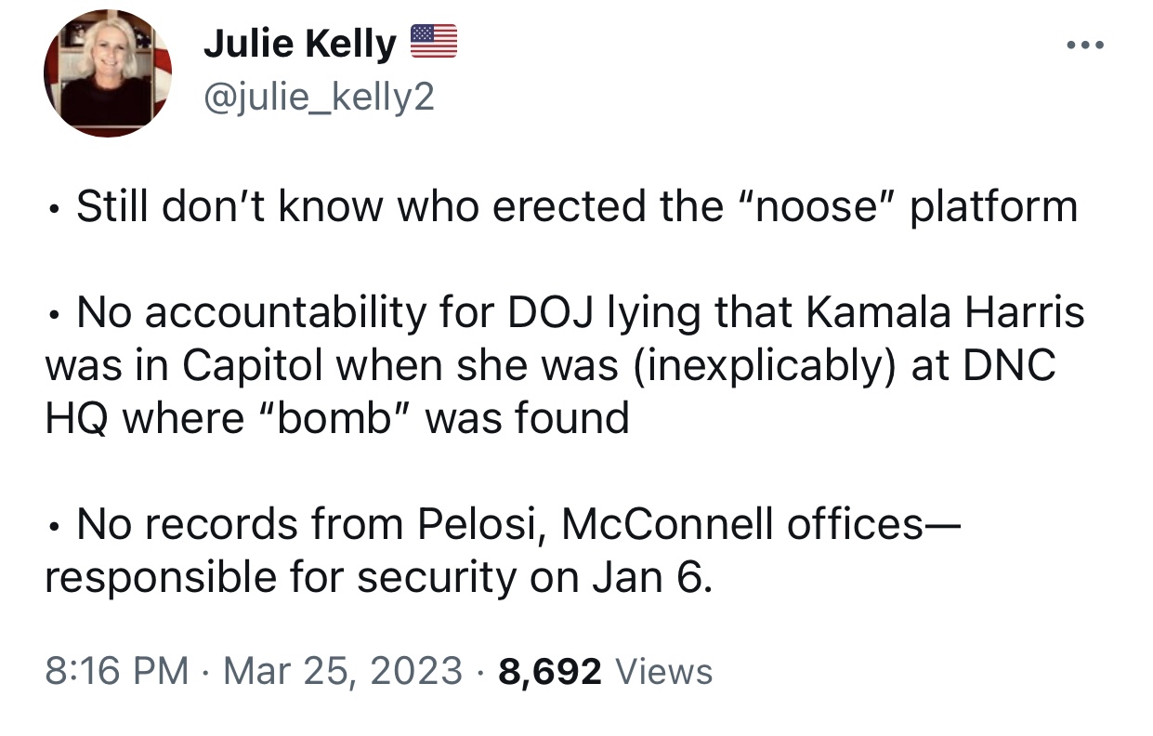View the 8,692 view count number

(x=550, y=671)
